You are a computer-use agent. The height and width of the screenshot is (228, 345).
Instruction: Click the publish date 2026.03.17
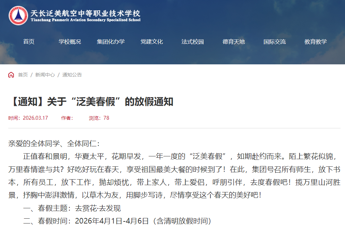tap(35, 118)
